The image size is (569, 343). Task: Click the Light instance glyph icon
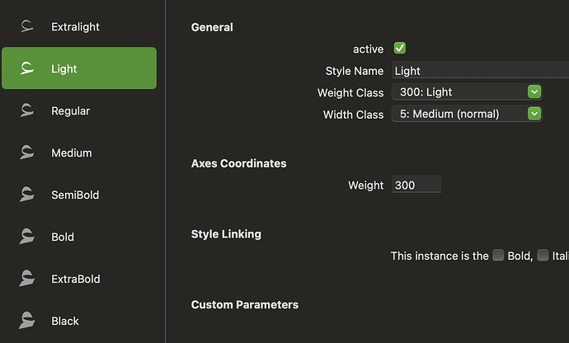pyautogui.click(x=27, y=68)
